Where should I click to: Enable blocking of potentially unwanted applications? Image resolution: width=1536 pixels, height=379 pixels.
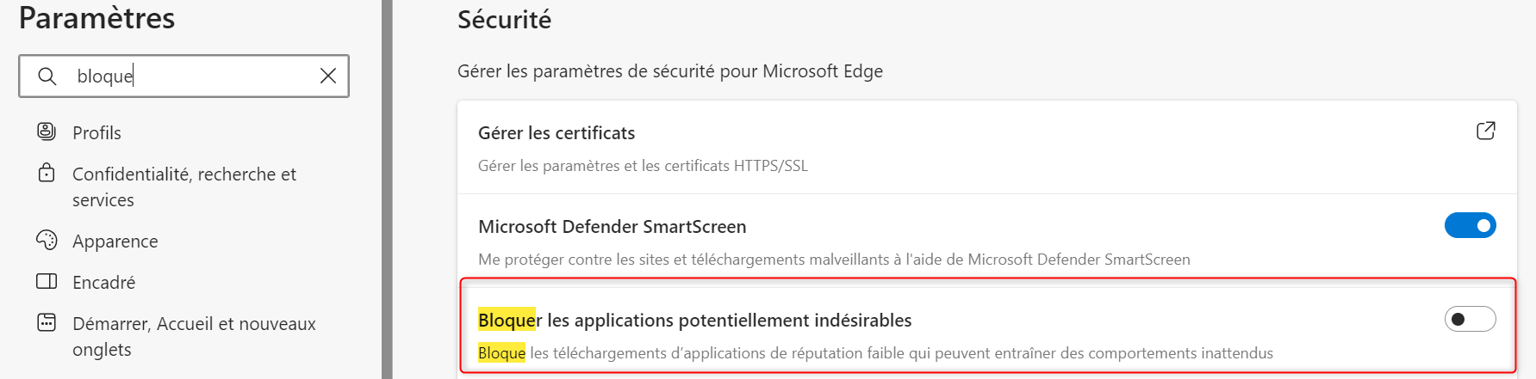(x=1470, y=319)
